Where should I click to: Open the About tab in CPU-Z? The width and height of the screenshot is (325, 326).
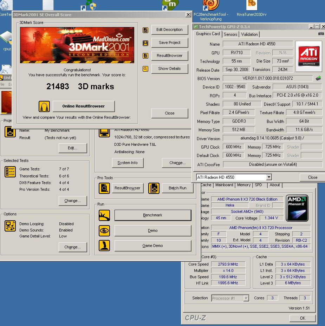pos(275,185)
